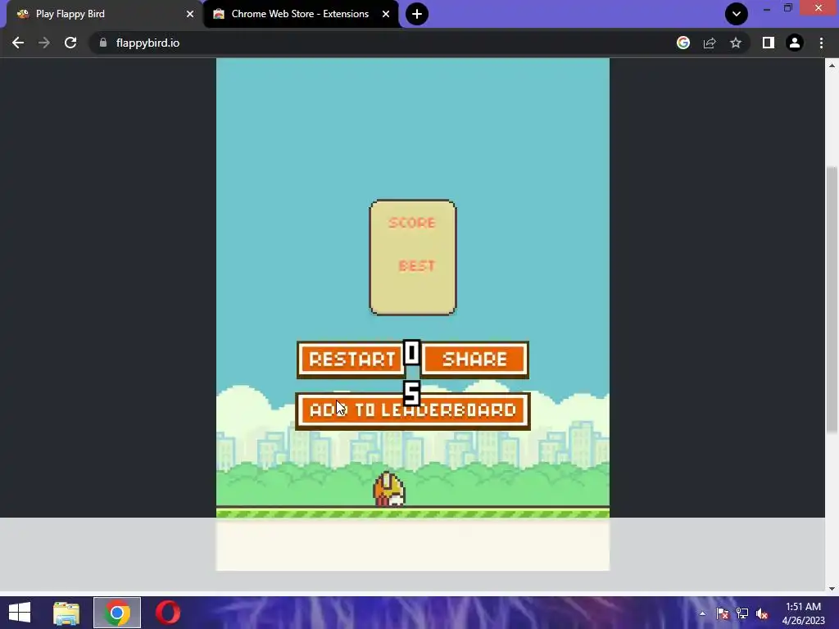
Task: Open File Explorer from taskbar
Action: (x=66, y=613)
